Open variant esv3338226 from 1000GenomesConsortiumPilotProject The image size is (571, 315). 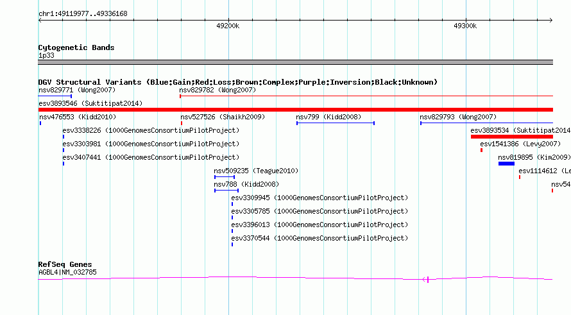[x=151, y=130]
